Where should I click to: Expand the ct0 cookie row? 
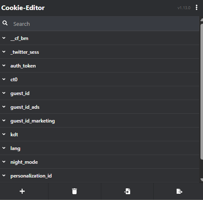(100, 79)
